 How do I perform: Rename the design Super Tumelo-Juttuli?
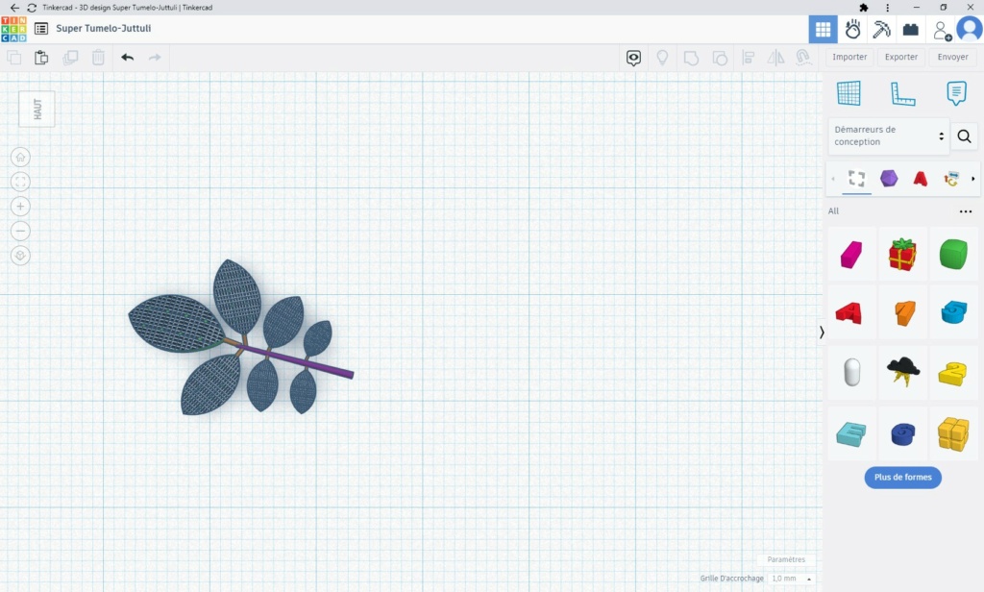tap(104, 29)
